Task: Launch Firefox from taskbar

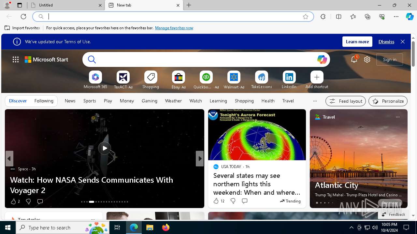Action: point(166,227)
